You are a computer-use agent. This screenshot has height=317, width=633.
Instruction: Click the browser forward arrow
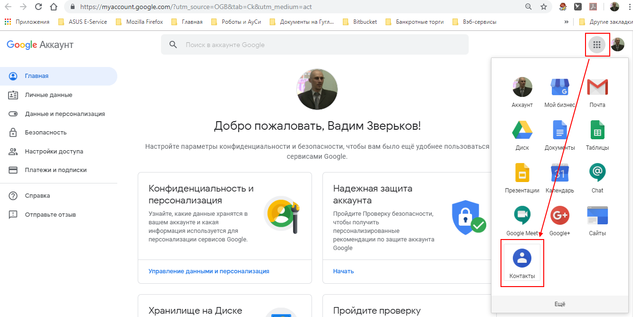[23, 7]
